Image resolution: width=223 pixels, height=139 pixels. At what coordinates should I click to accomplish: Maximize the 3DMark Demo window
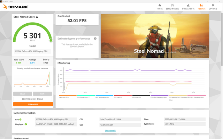(214, 1)
